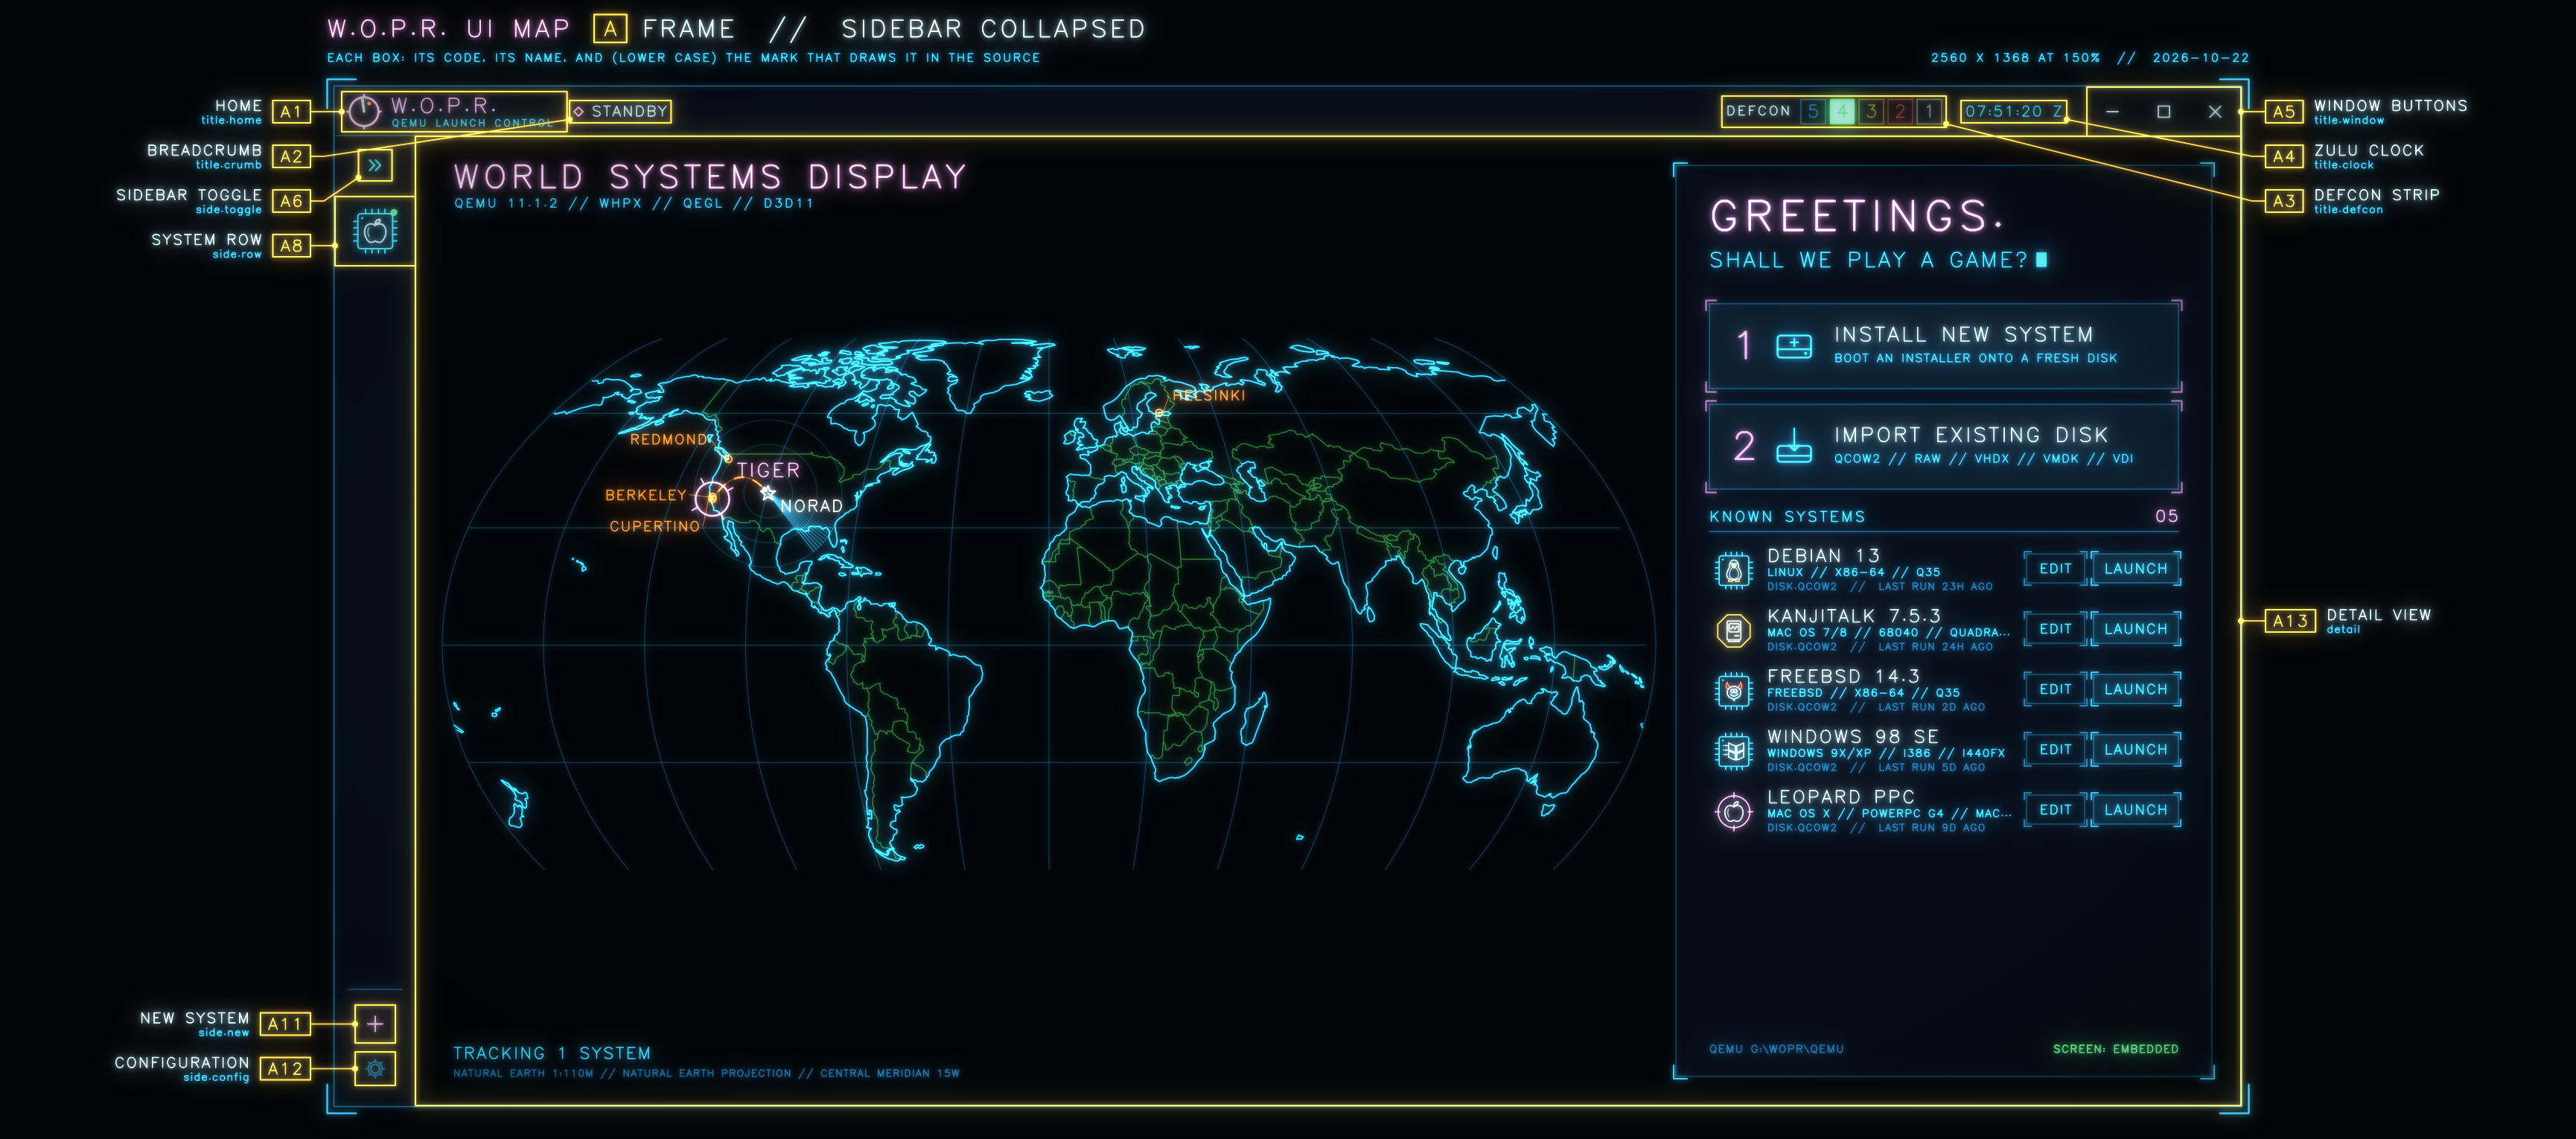The width and height of the screenshot is (2576, 1139).
Task: Launch KanjiTalk 7.5.3
Action: click(2135, 629)
